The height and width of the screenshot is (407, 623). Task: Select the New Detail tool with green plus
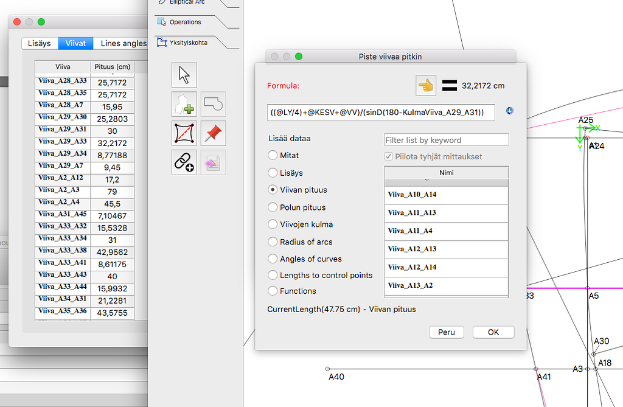[x=184, y=105]
